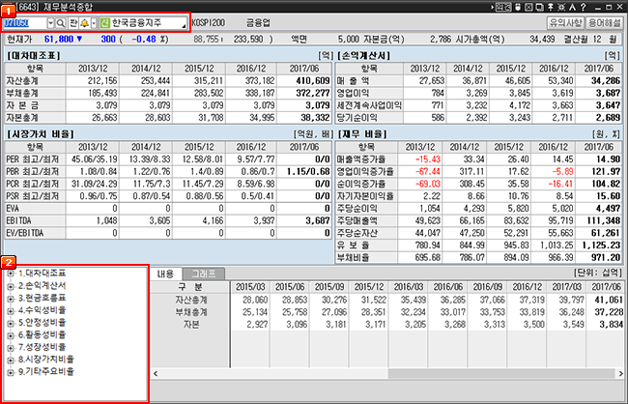628x404 pixels.
Task: Switch to the 그래프 tab
Action: coord(202,274)
